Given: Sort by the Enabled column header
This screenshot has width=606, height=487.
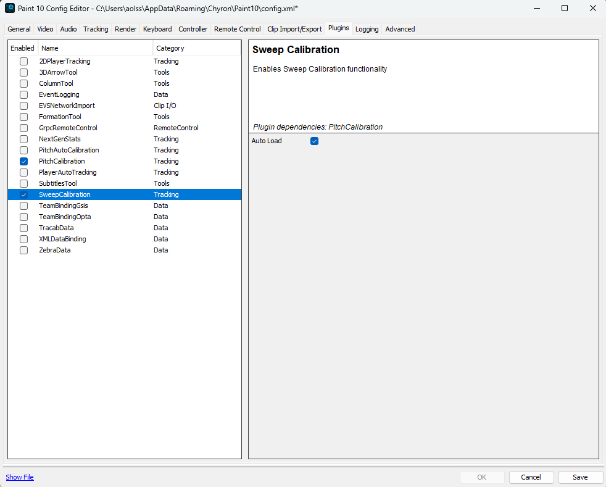Looking at the screenshot, I should pos(22,48).
